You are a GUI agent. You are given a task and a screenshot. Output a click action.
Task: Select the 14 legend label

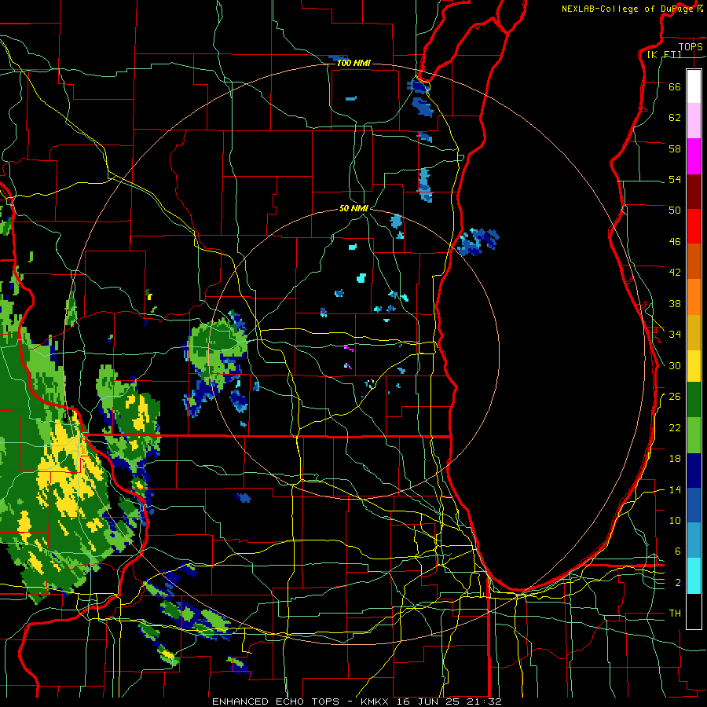click(675, 489)
